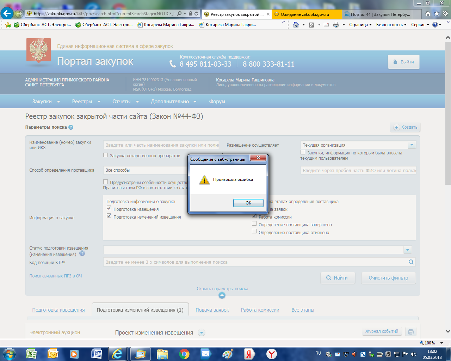Click the command bar home icon
Viewport: 451px width, 361px height.
point(296,25)
